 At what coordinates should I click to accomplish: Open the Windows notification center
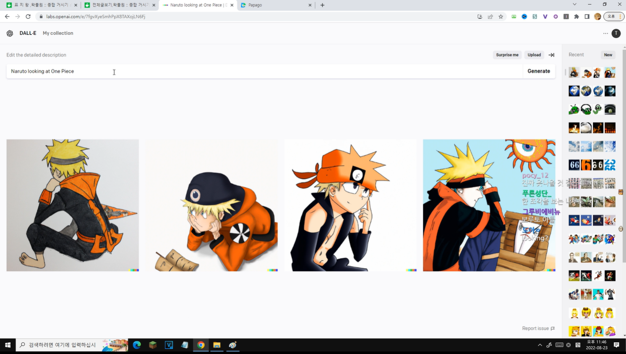pyautogui.click(x=616, y=345)
